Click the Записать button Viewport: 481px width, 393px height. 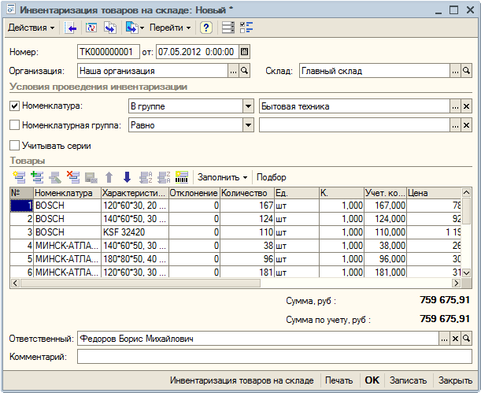408,380
